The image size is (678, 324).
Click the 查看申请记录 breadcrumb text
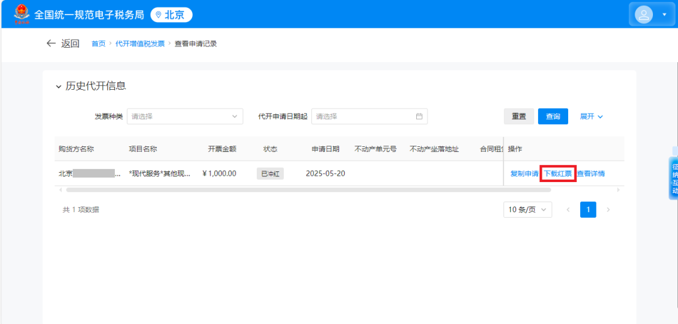pos(195,44)
